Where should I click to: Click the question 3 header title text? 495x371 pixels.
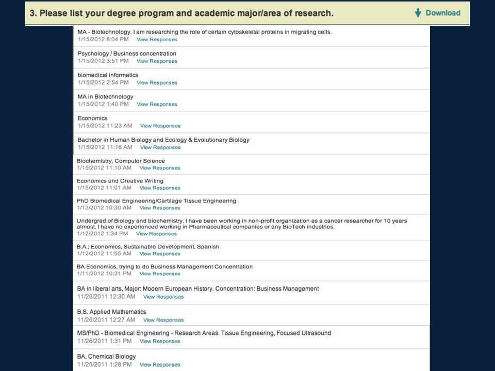(181, 13)
